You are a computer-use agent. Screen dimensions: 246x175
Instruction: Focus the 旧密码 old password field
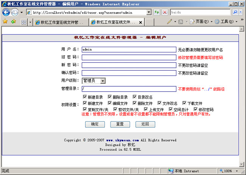pyautogui.click(x=129, y=57)
